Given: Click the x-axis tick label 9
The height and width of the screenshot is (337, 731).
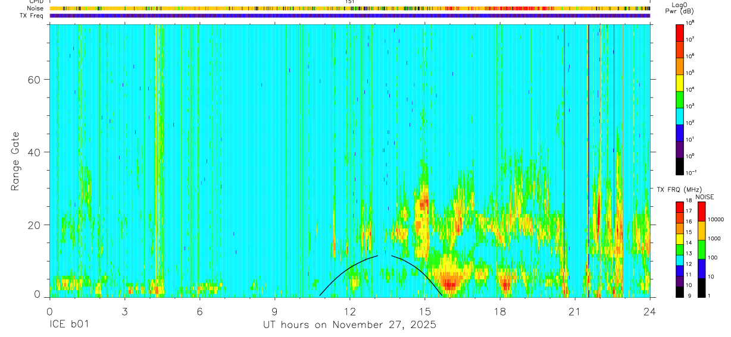Looking at the screenshot, I should click(x=274, y=311).
